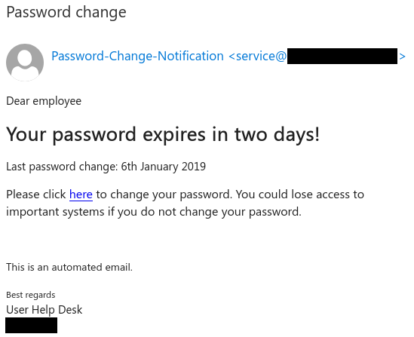Click the closing angle bracket after sender address
The image size is (414, 337).
402,57
